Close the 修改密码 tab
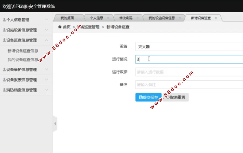 click(137, 18)
